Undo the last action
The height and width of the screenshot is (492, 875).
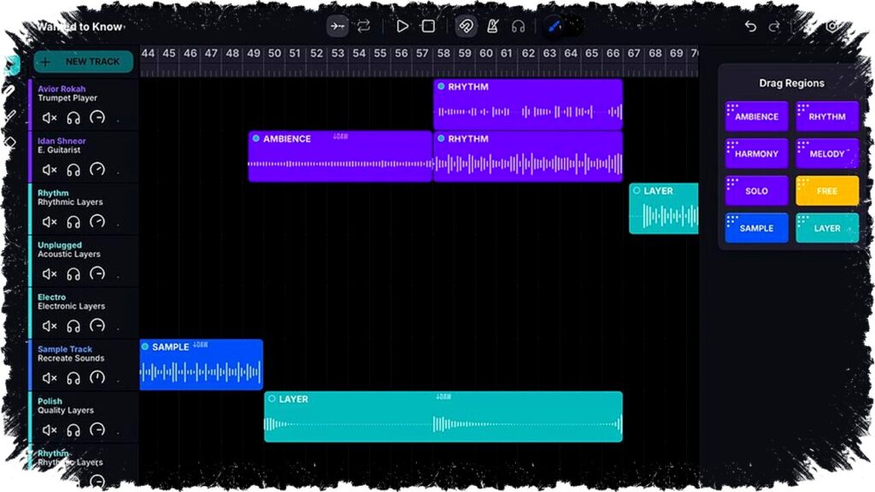pos(750,26)
